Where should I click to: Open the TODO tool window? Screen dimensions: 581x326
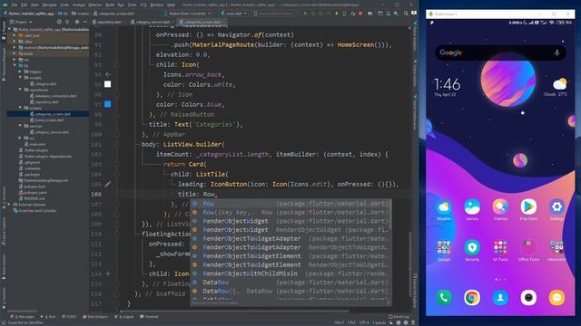click(x=69, y=317)
